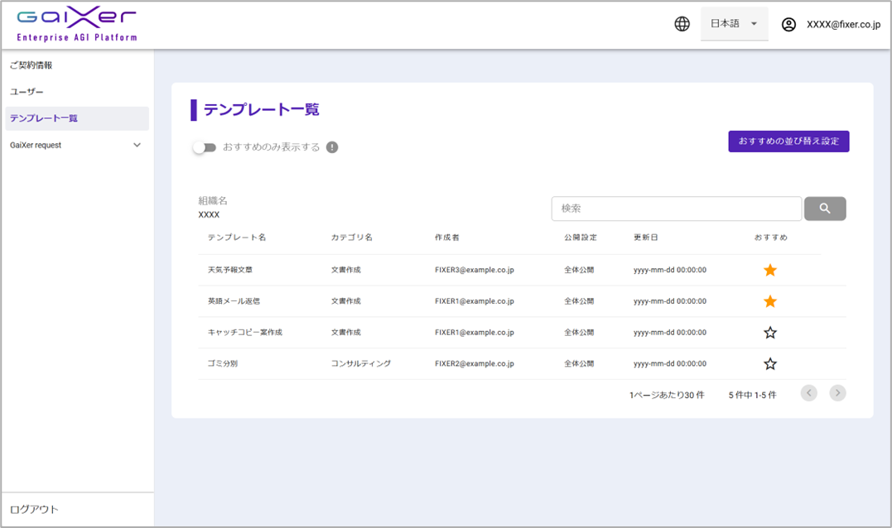Screen dimensions: 892x528
Task: Click the GaiXer logo in the header
Action: click(x=77, y=25)
